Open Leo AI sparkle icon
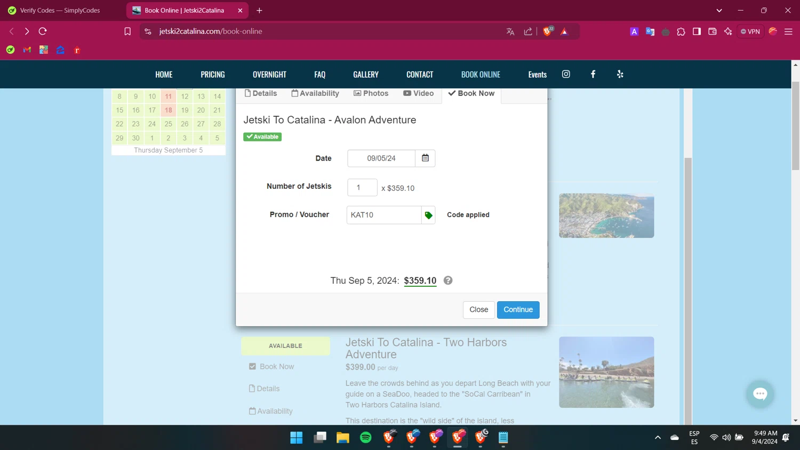800x450 pixels. point(728,31)
